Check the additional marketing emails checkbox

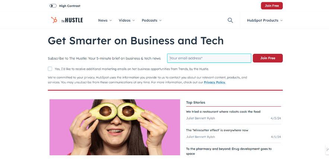tap(50, 69)
